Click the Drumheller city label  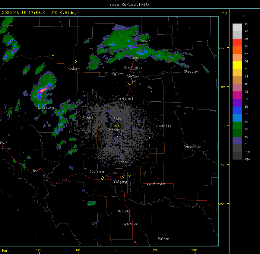(x=192, y=147)
